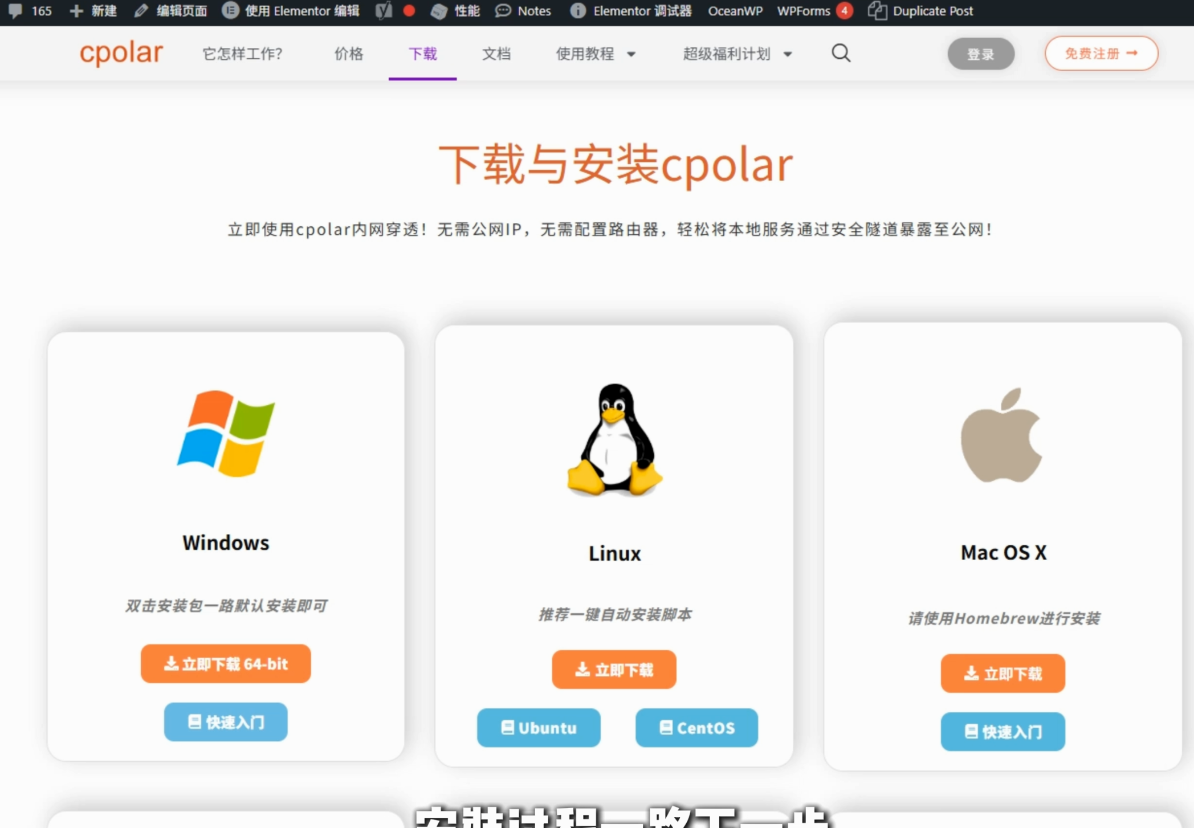Open the CentOS guide button
Image resolution: width=1194 pixels, height=828 pixels.
[696, 728]
